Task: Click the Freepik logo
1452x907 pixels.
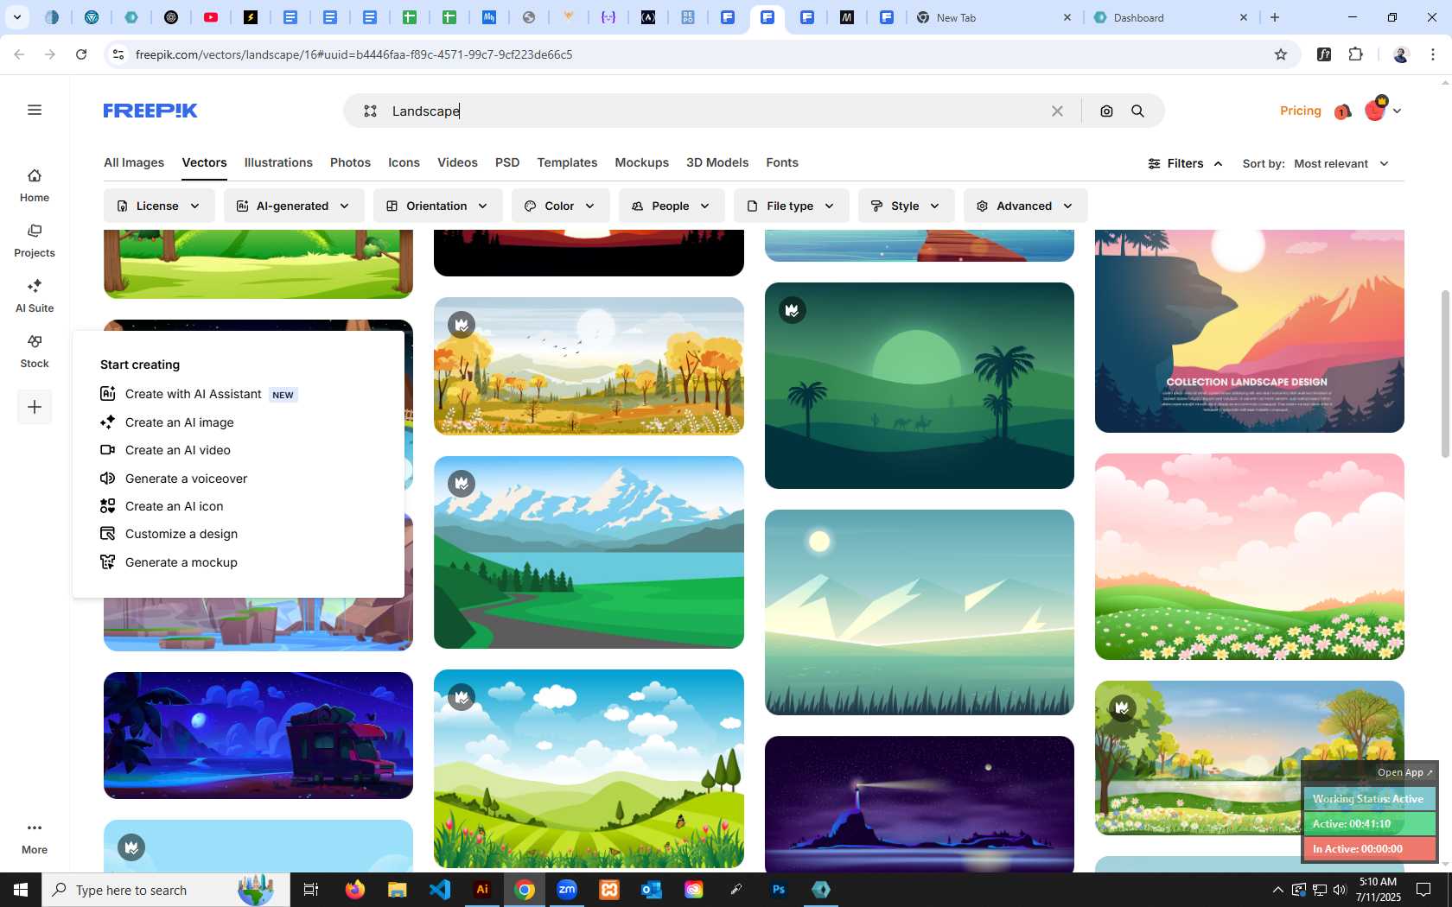Action: pyautogui.click(x=150, y=111)
